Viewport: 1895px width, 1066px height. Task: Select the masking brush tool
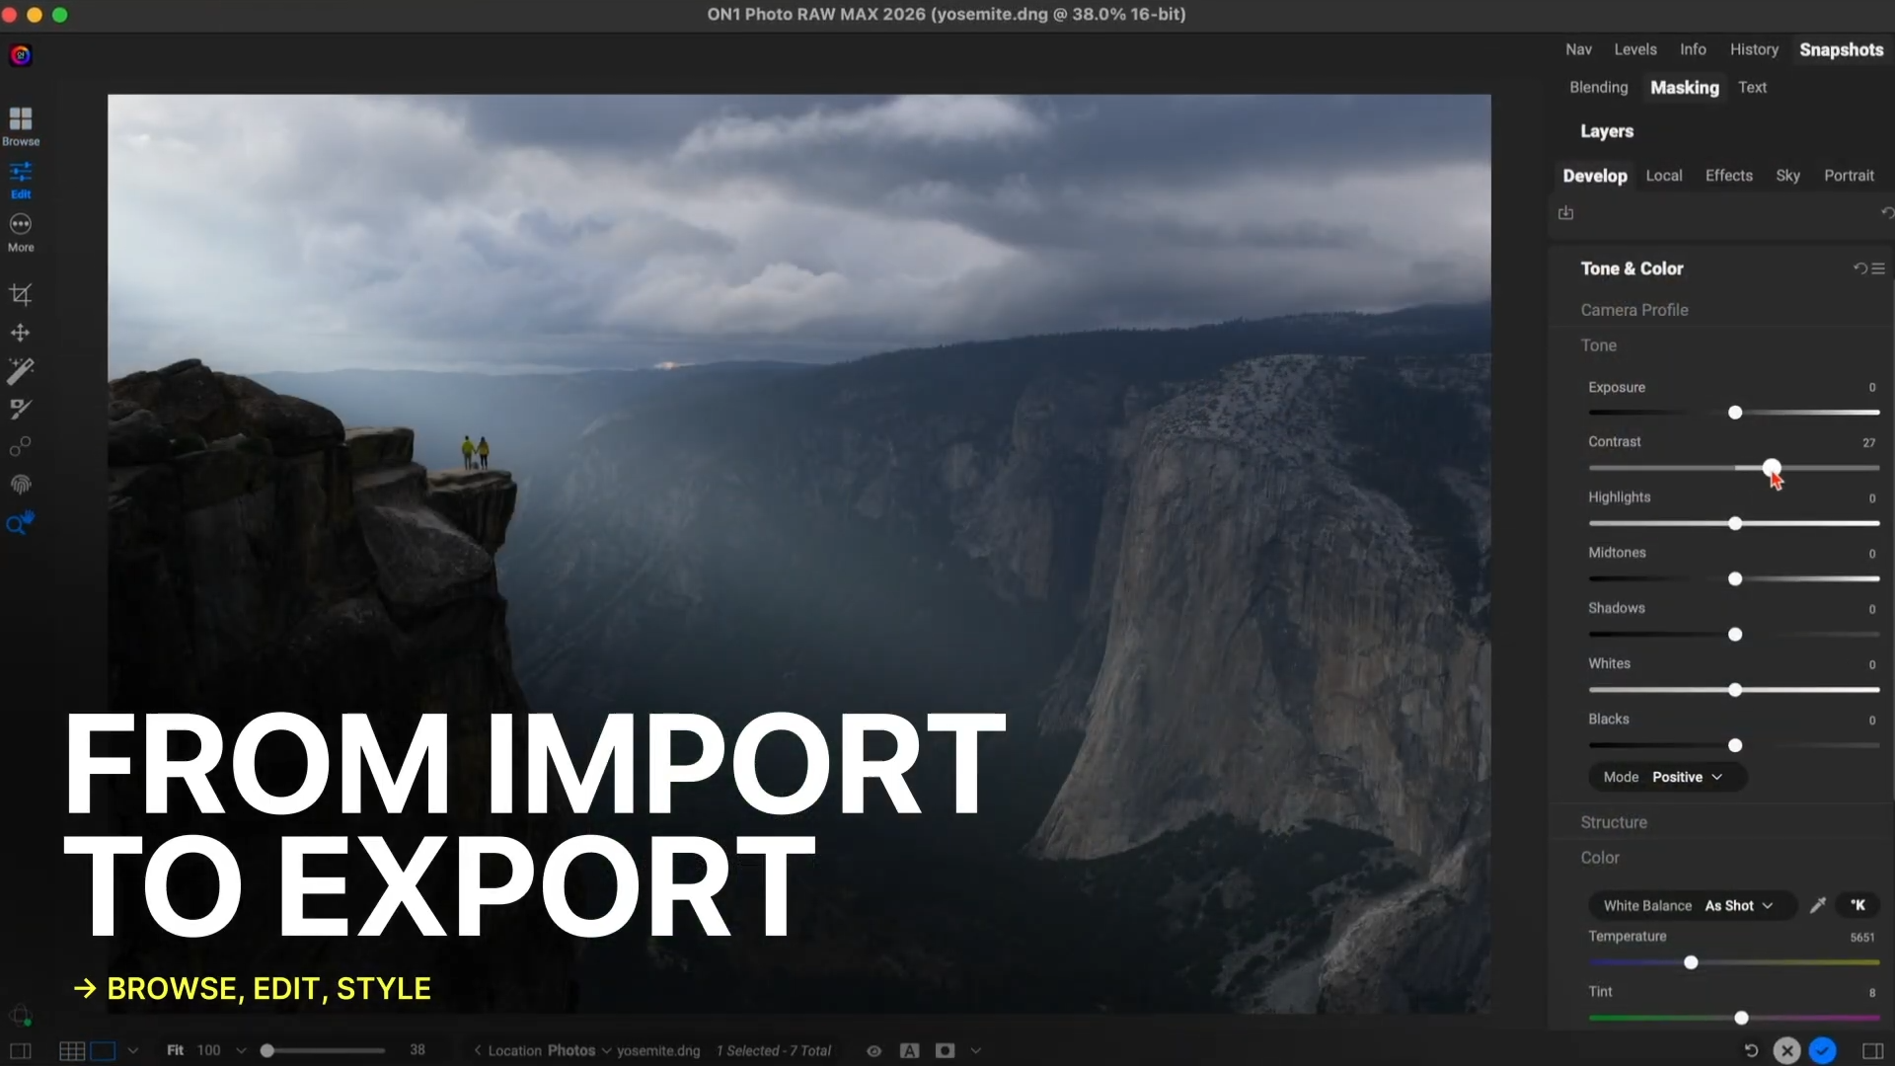point(21,409)
